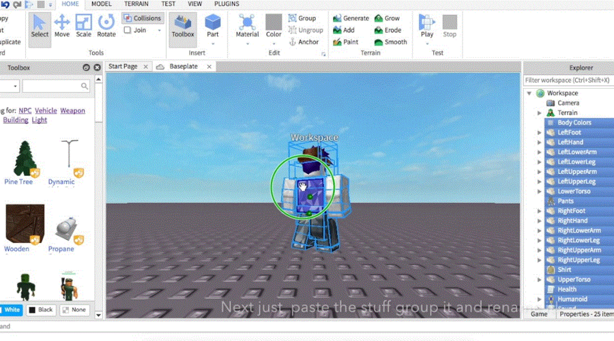Start the Play test
The height and width of the screenshot is (341, 614).
(x=427, y=26)
